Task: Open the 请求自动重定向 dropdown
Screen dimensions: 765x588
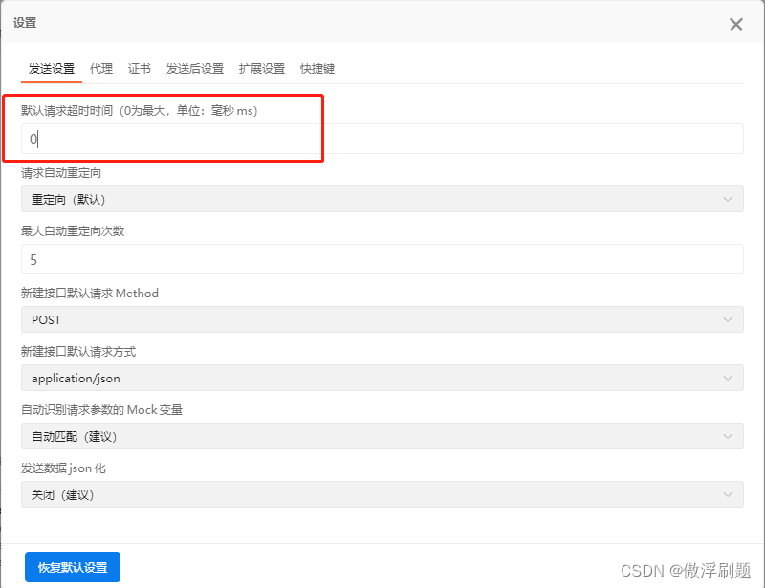Action: pos(382,199)
